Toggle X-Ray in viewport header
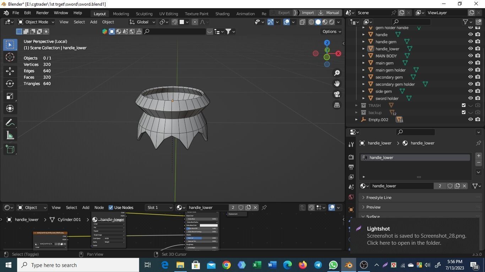The image size is (485, 272). pyautogui.click(x=303, y=22)
